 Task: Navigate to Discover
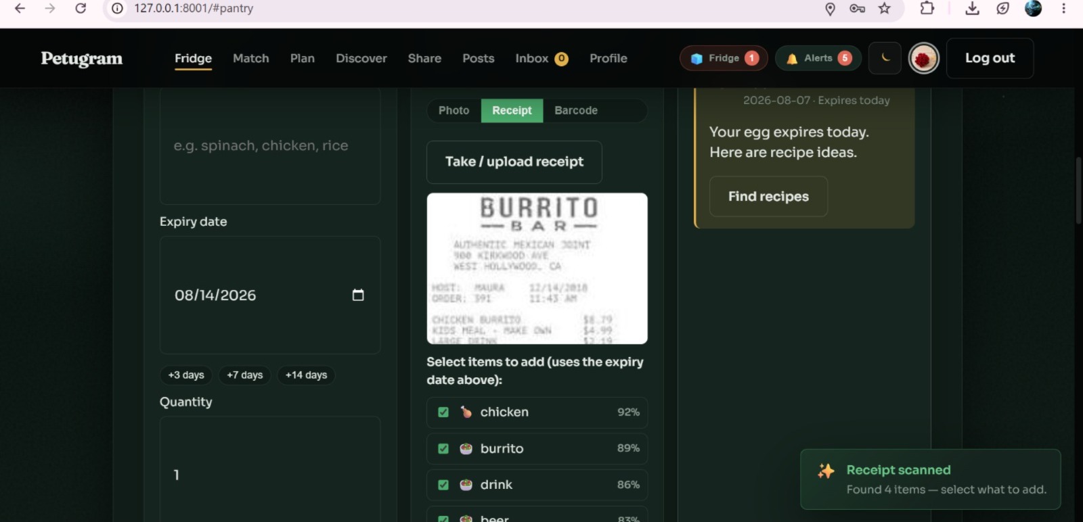(x=361, y=59)
